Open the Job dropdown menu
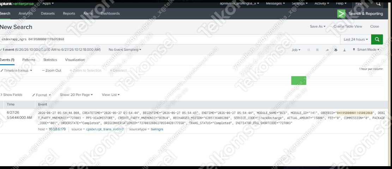 (x=296, y=50)
